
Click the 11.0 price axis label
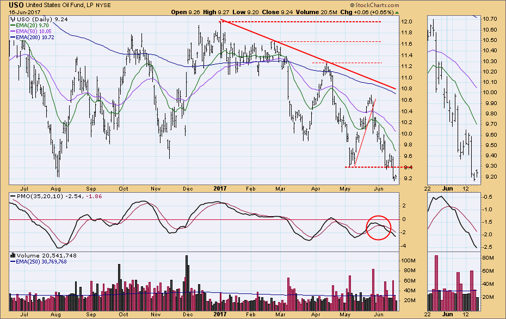[408, 77]
